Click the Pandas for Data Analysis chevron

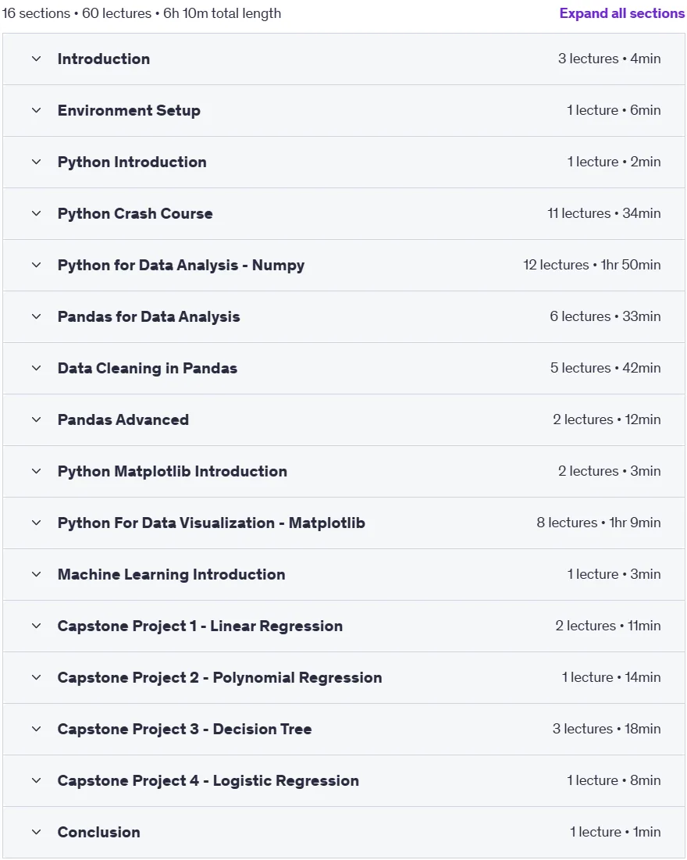(x=36, y=316)
